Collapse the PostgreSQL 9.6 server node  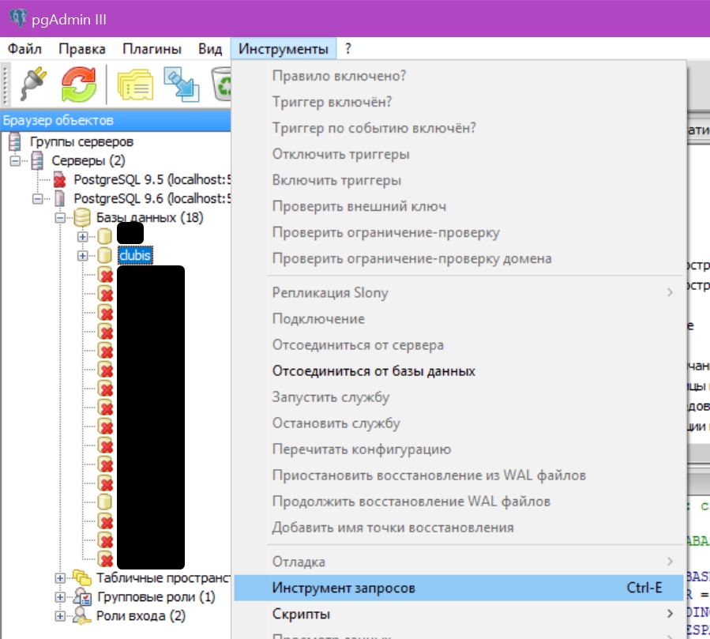point(38,198)
